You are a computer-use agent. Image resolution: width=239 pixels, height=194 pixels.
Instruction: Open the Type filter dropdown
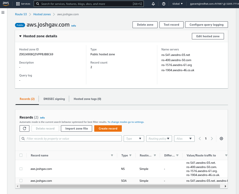[x=134, y=138]
